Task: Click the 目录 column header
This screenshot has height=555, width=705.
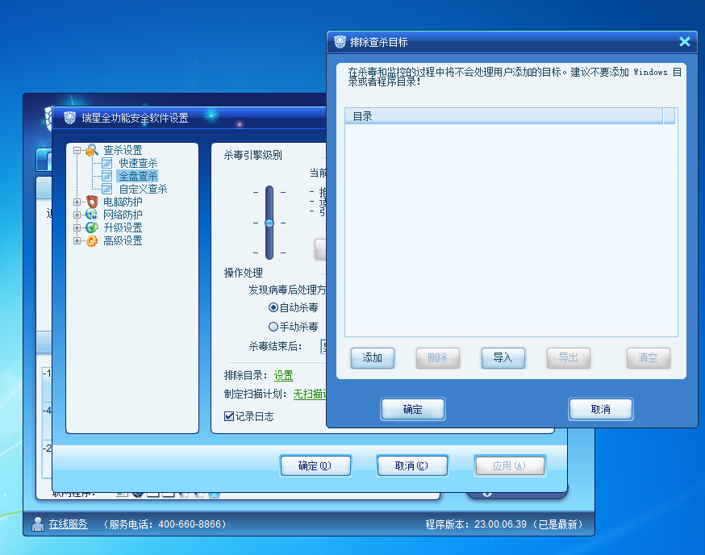Action: (503, 116)
